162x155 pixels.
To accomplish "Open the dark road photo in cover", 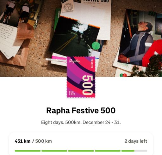I will point(74,36).
